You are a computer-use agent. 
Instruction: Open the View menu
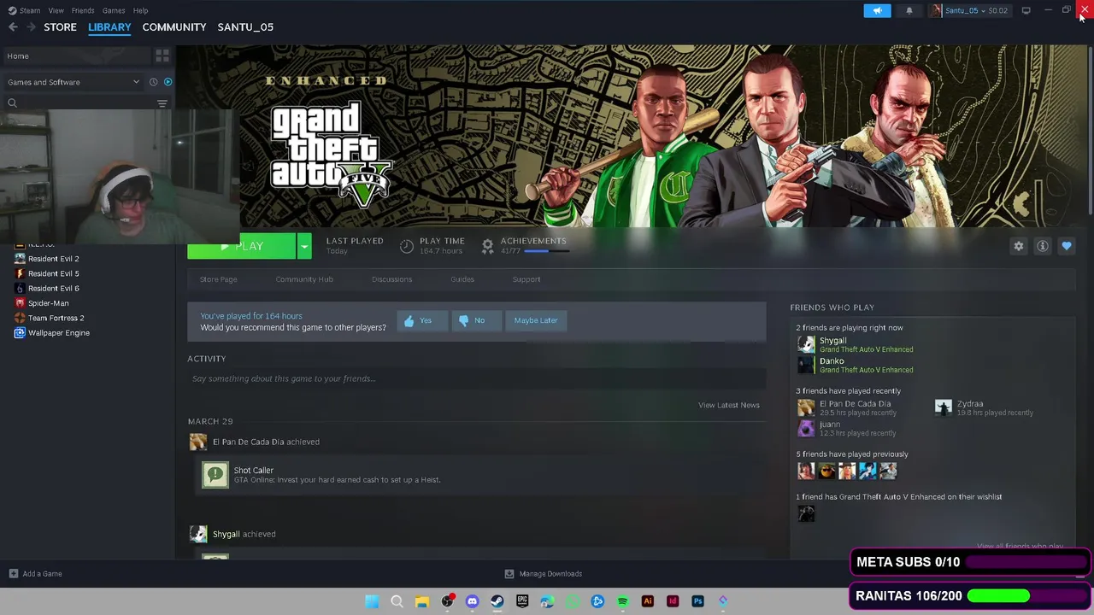pos(56,10)
